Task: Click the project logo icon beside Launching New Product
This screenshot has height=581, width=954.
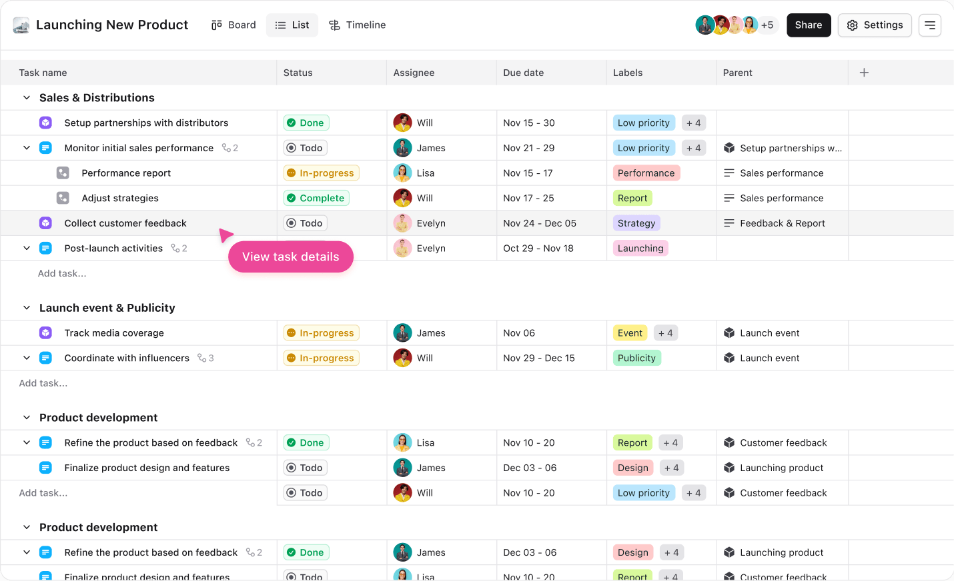Action: 21,25
